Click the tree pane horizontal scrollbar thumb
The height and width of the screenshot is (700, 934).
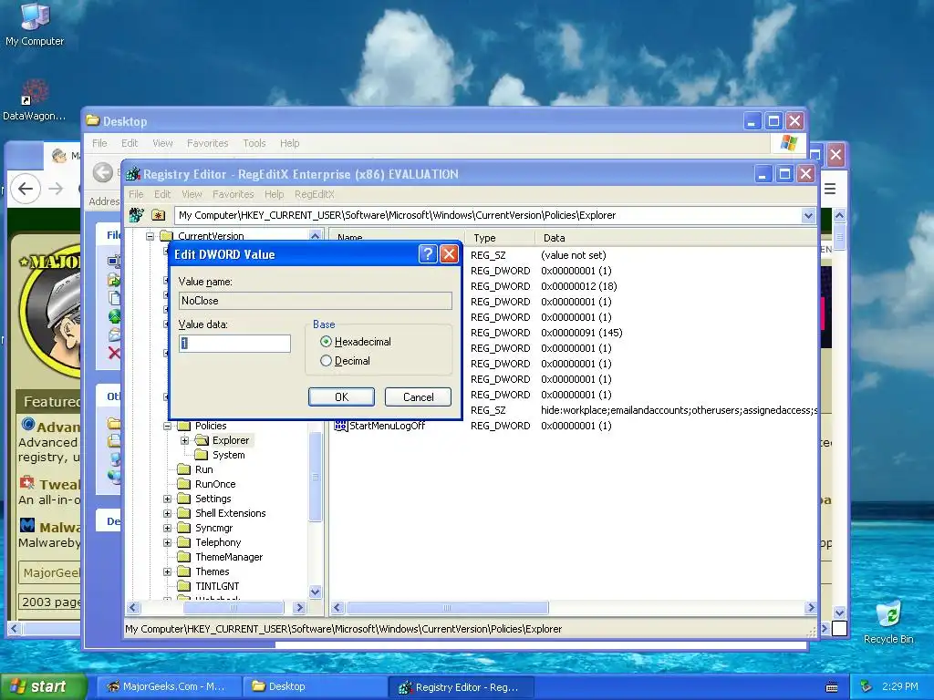[233, 608]
